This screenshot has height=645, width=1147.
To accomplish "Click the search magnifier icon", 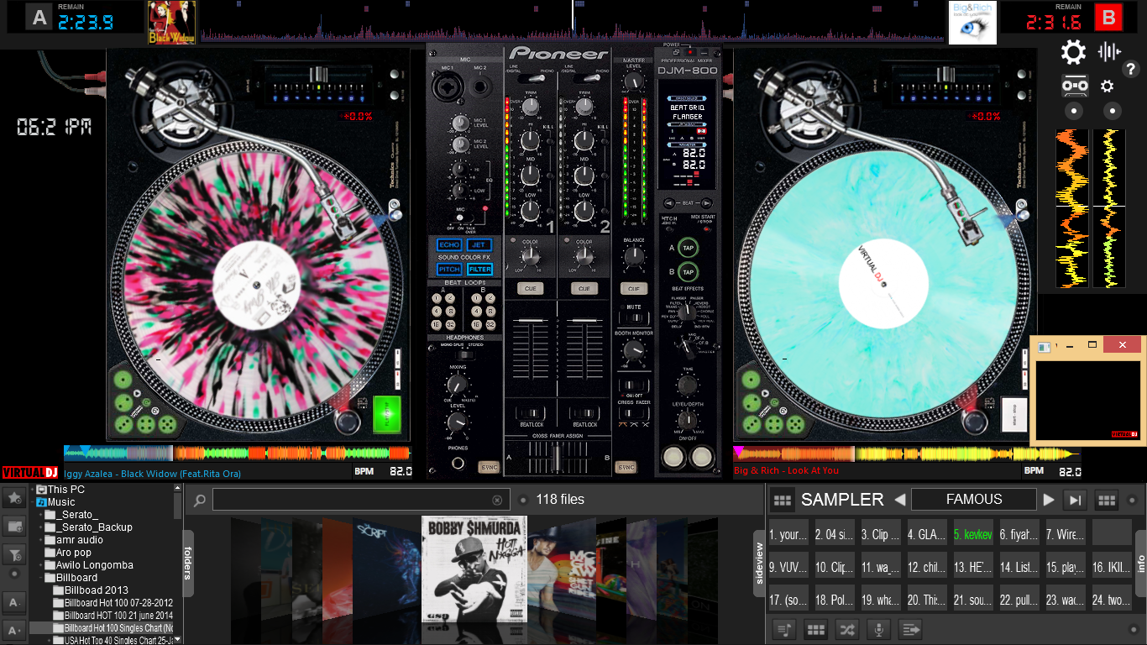I will click(x=200, y=501).
